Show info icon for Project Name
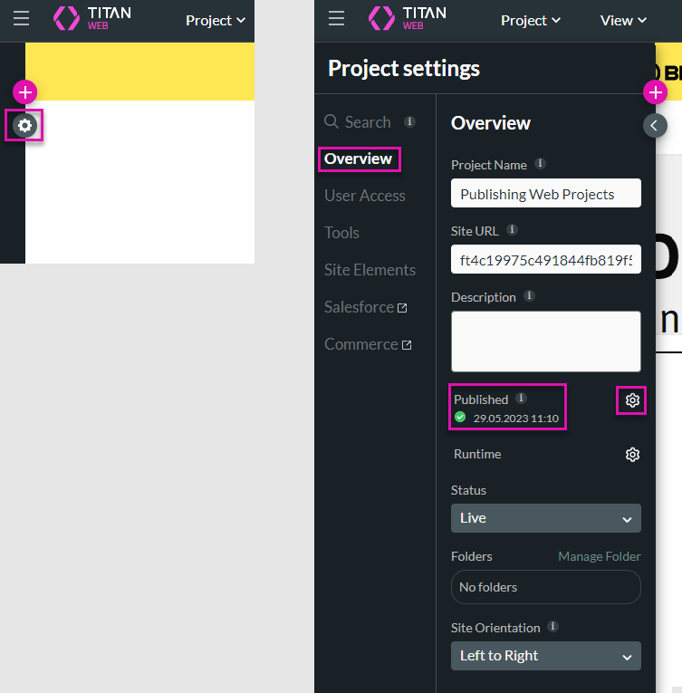682x693 pixels. click(540, 164)
